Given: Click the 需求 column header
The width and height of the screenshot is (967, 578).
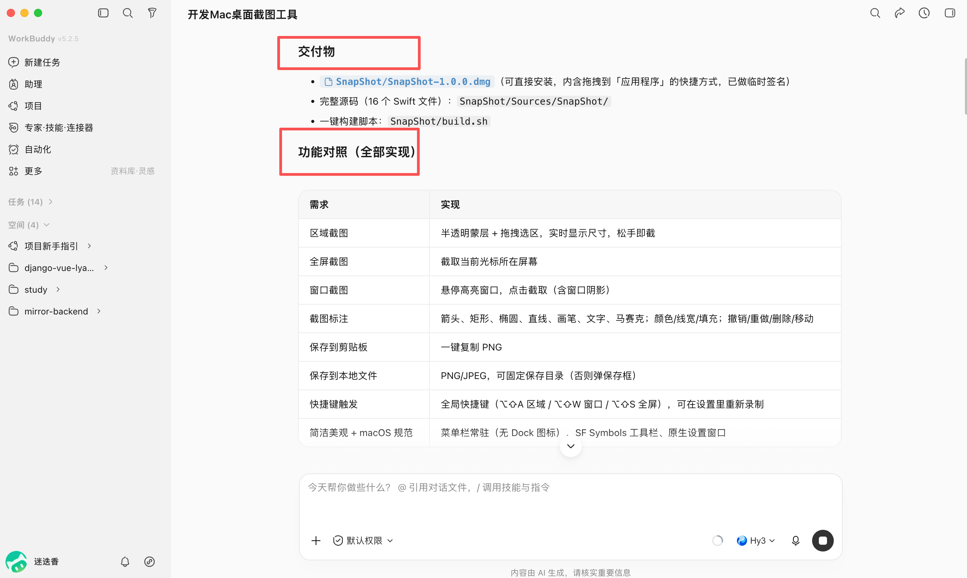Looking at the screenshot, I should point(364,204).
